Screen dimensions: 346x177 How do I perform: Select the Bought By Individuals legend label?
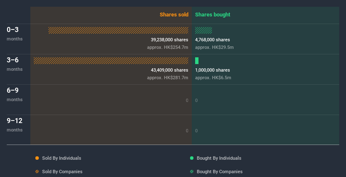219,158
